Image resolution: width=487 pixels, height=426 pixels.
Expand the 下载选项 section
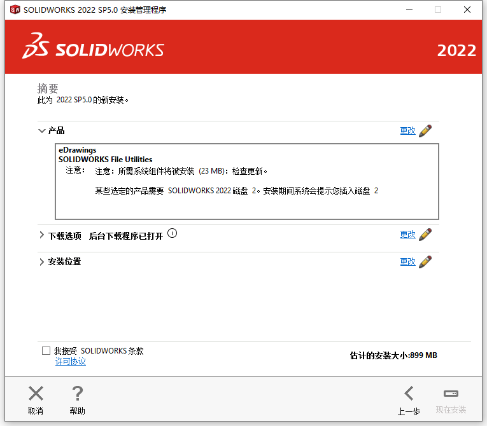41,235
